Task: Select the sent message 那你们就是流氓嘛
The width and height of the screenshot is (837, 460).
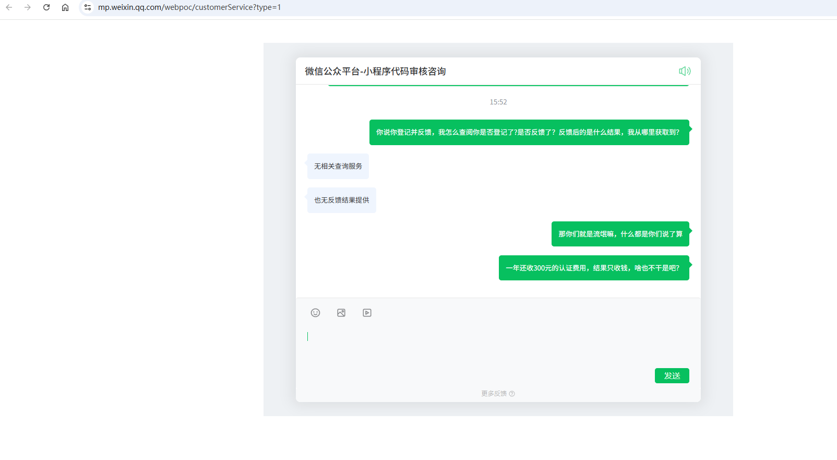Action: coord(620,234)
